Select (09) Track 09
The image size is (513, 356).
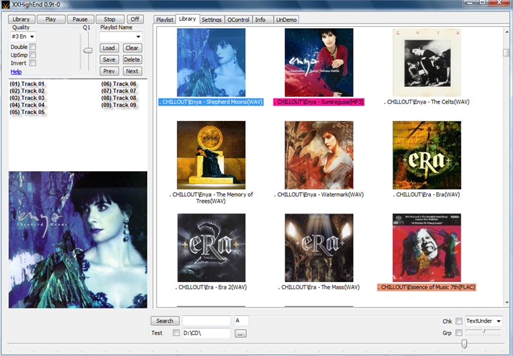click(x=119, y=105)
